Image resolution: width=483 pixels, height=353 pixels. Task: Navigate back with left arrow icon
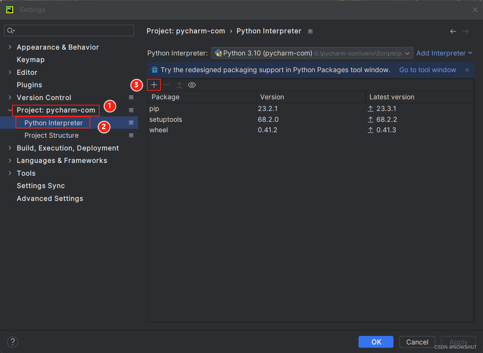tap(453, 31)
